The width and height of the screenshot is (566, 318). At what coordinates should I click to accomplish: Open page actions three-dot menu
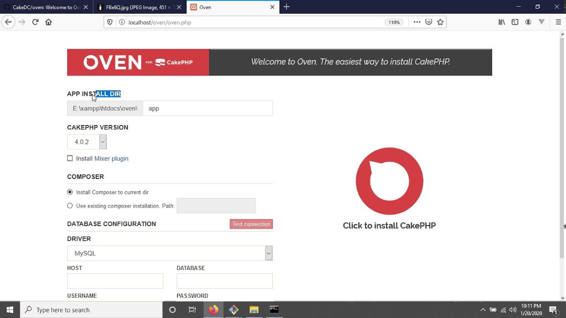pos(417,22)
